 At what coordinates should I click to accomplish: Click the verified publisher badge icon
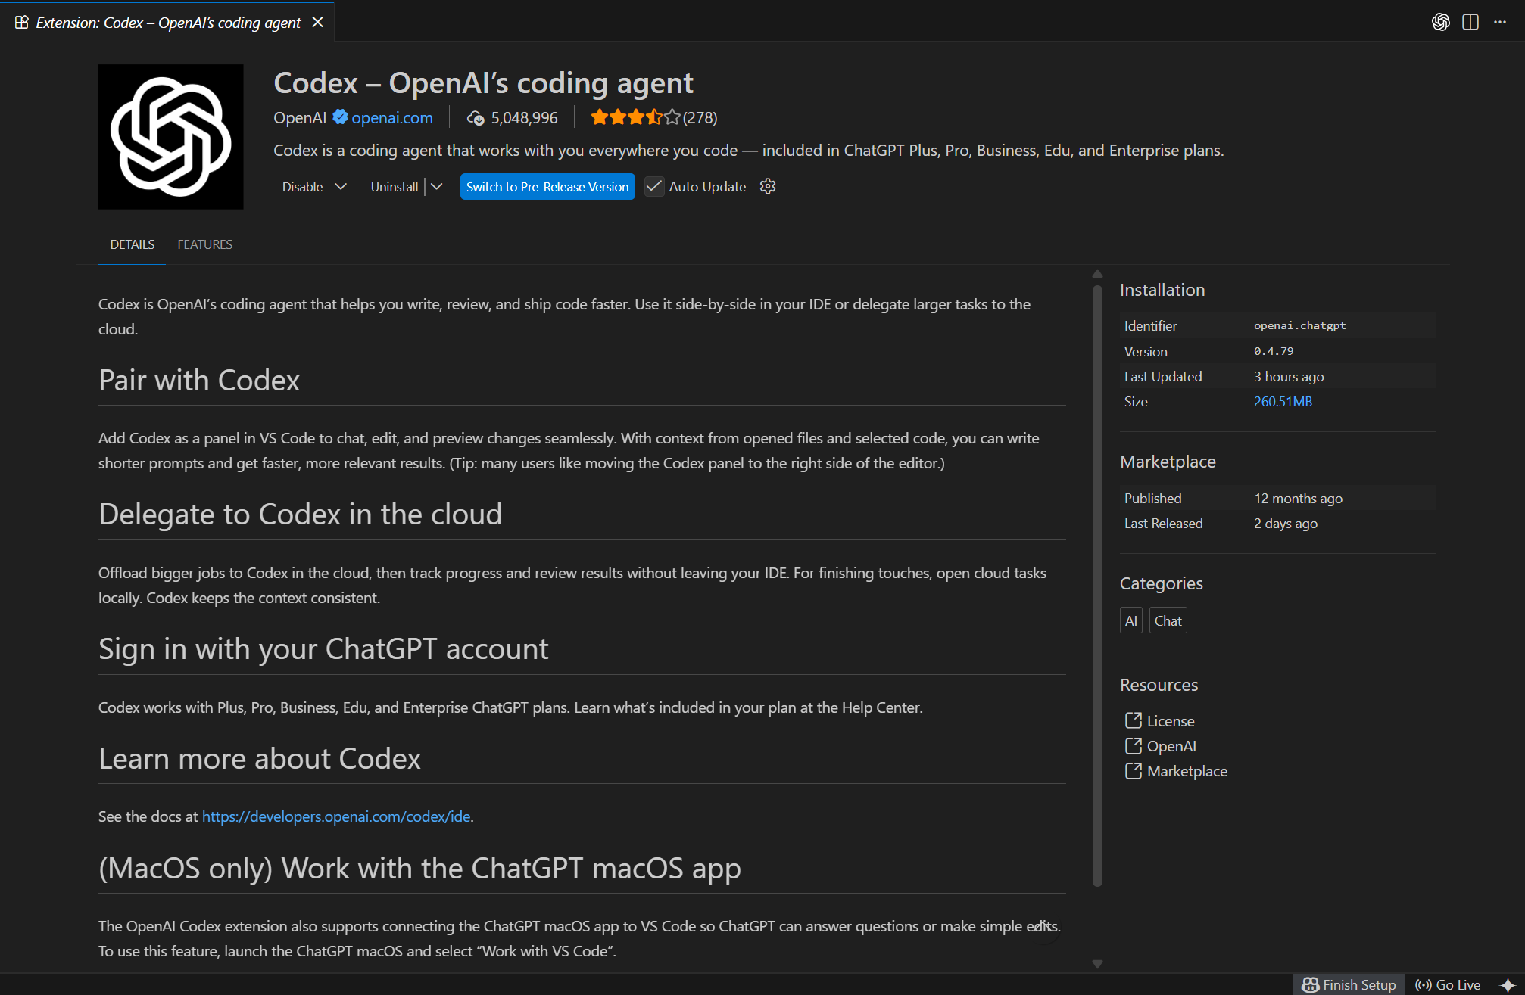click(x=341, y=117)
